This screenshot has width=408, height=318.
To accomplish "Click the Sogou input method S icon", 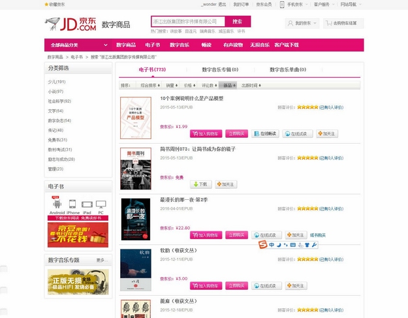I will coord(263,245).
